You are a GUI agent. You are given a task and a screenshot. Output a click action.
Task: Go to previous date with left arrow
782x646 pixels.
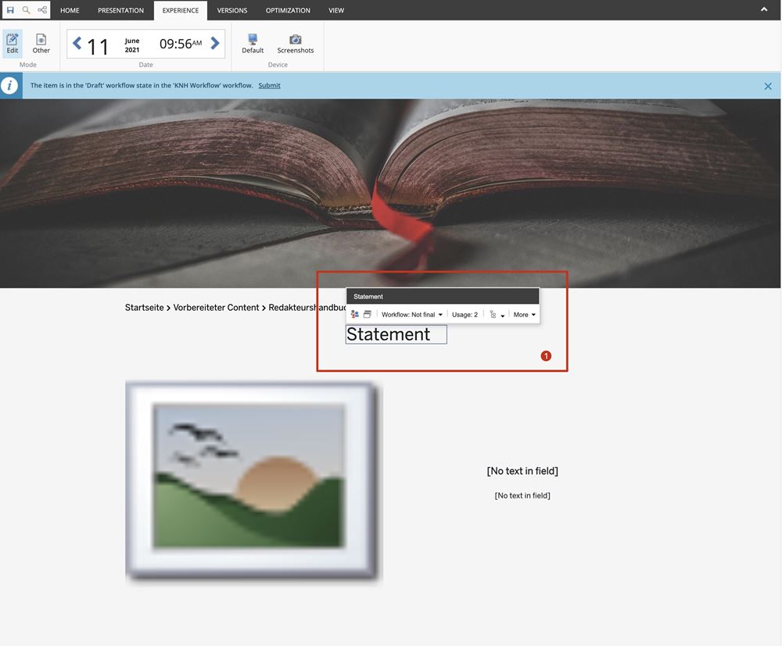click(77, 44)
